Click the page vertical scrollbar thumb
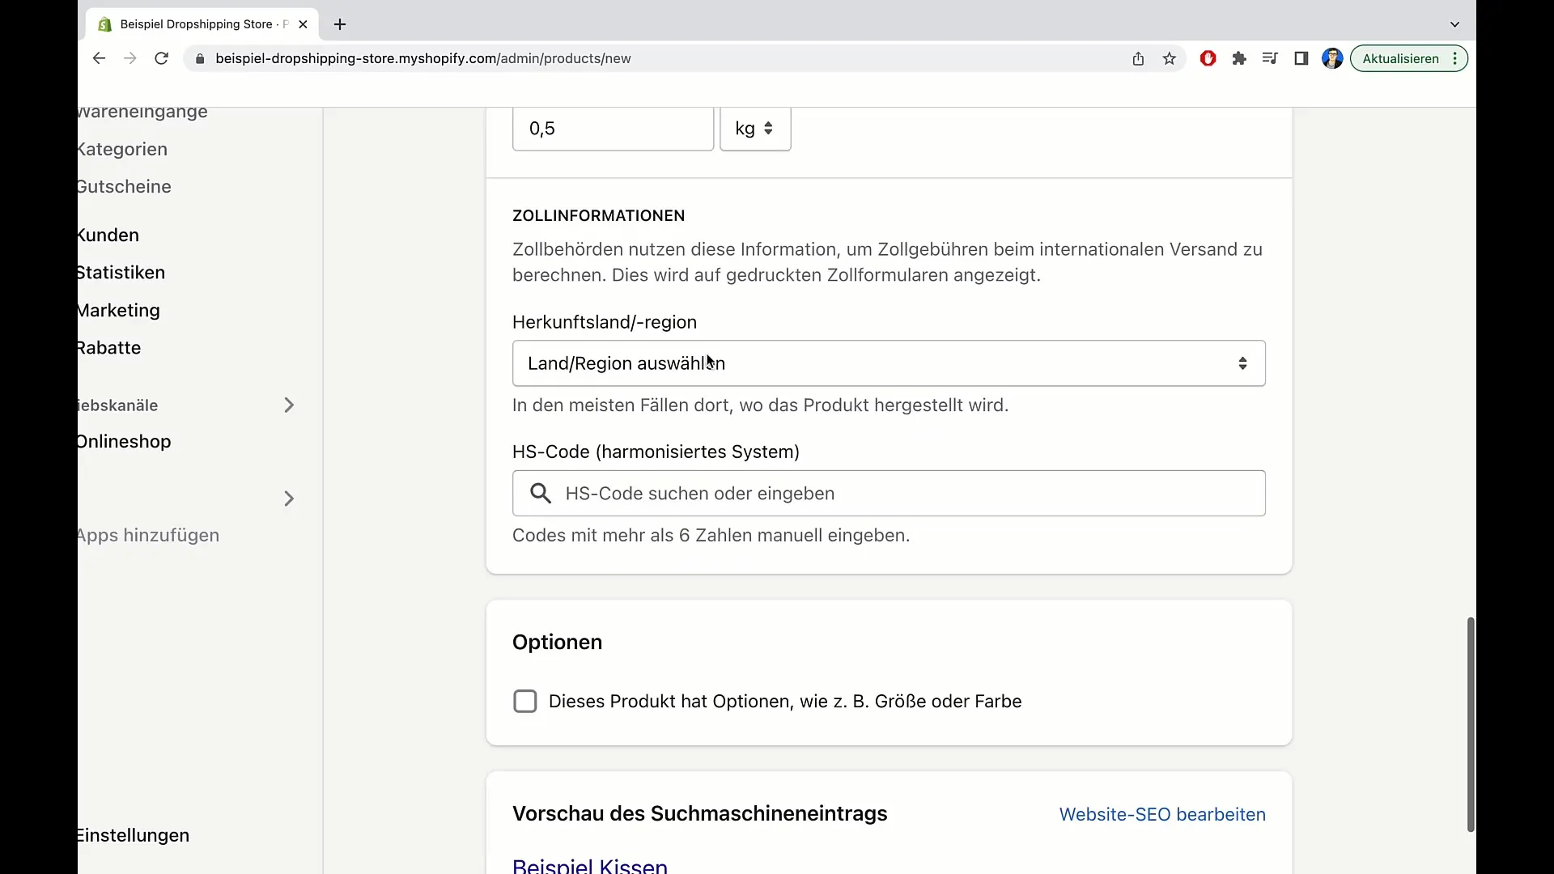The width and height of the screenshot is (1554, 874). (1471, 724)
